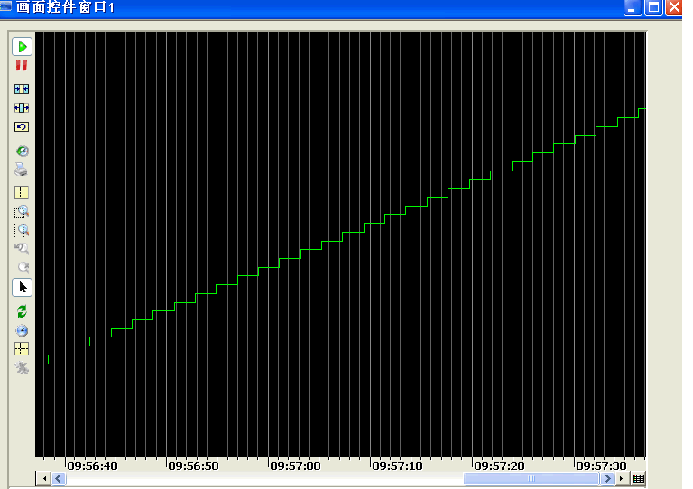Click the gray gear settings icon
Image resolution: width=693 pixels, height=489 pixels.
tap(22, 367)
